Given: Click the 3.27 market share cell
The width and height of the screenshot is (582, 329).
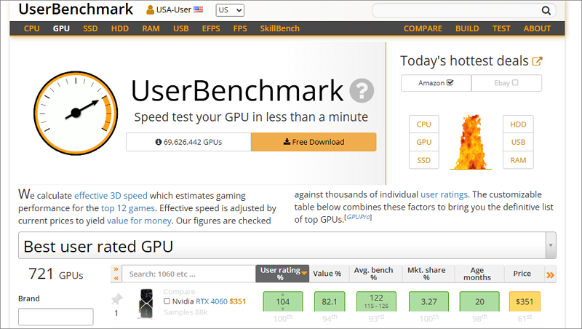Looking at the screenshot, I should point(428,301).
